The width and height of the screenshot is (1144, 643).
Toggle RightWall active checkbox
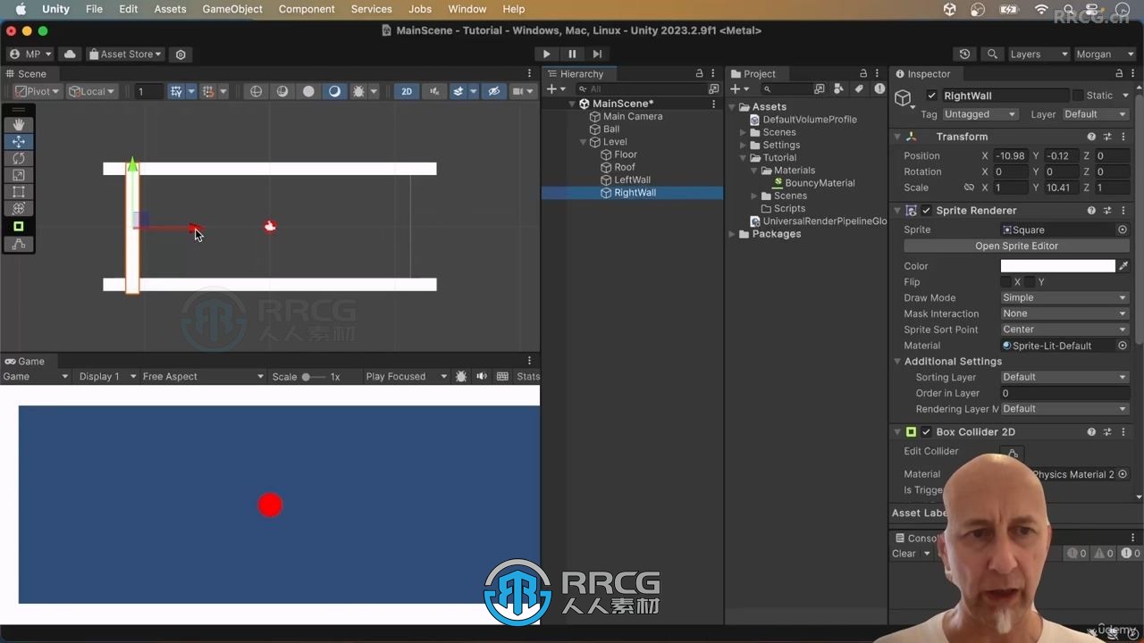point(932,96)
